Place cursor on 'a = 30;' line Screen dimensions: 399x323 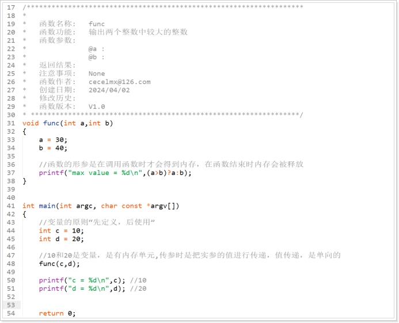(x=53, y=140)
